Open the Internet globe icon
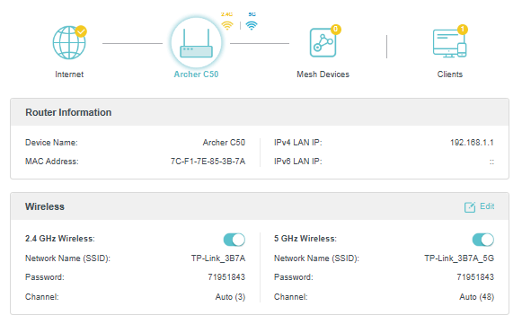Image resolution: width=522 pixels, height=324 pixels. (x=69, y=42)
